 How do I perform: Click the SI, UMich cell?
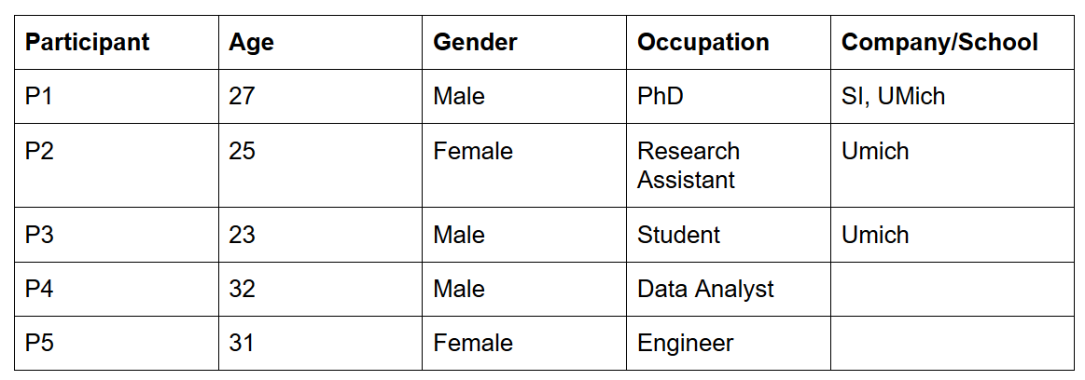point(952,96)
